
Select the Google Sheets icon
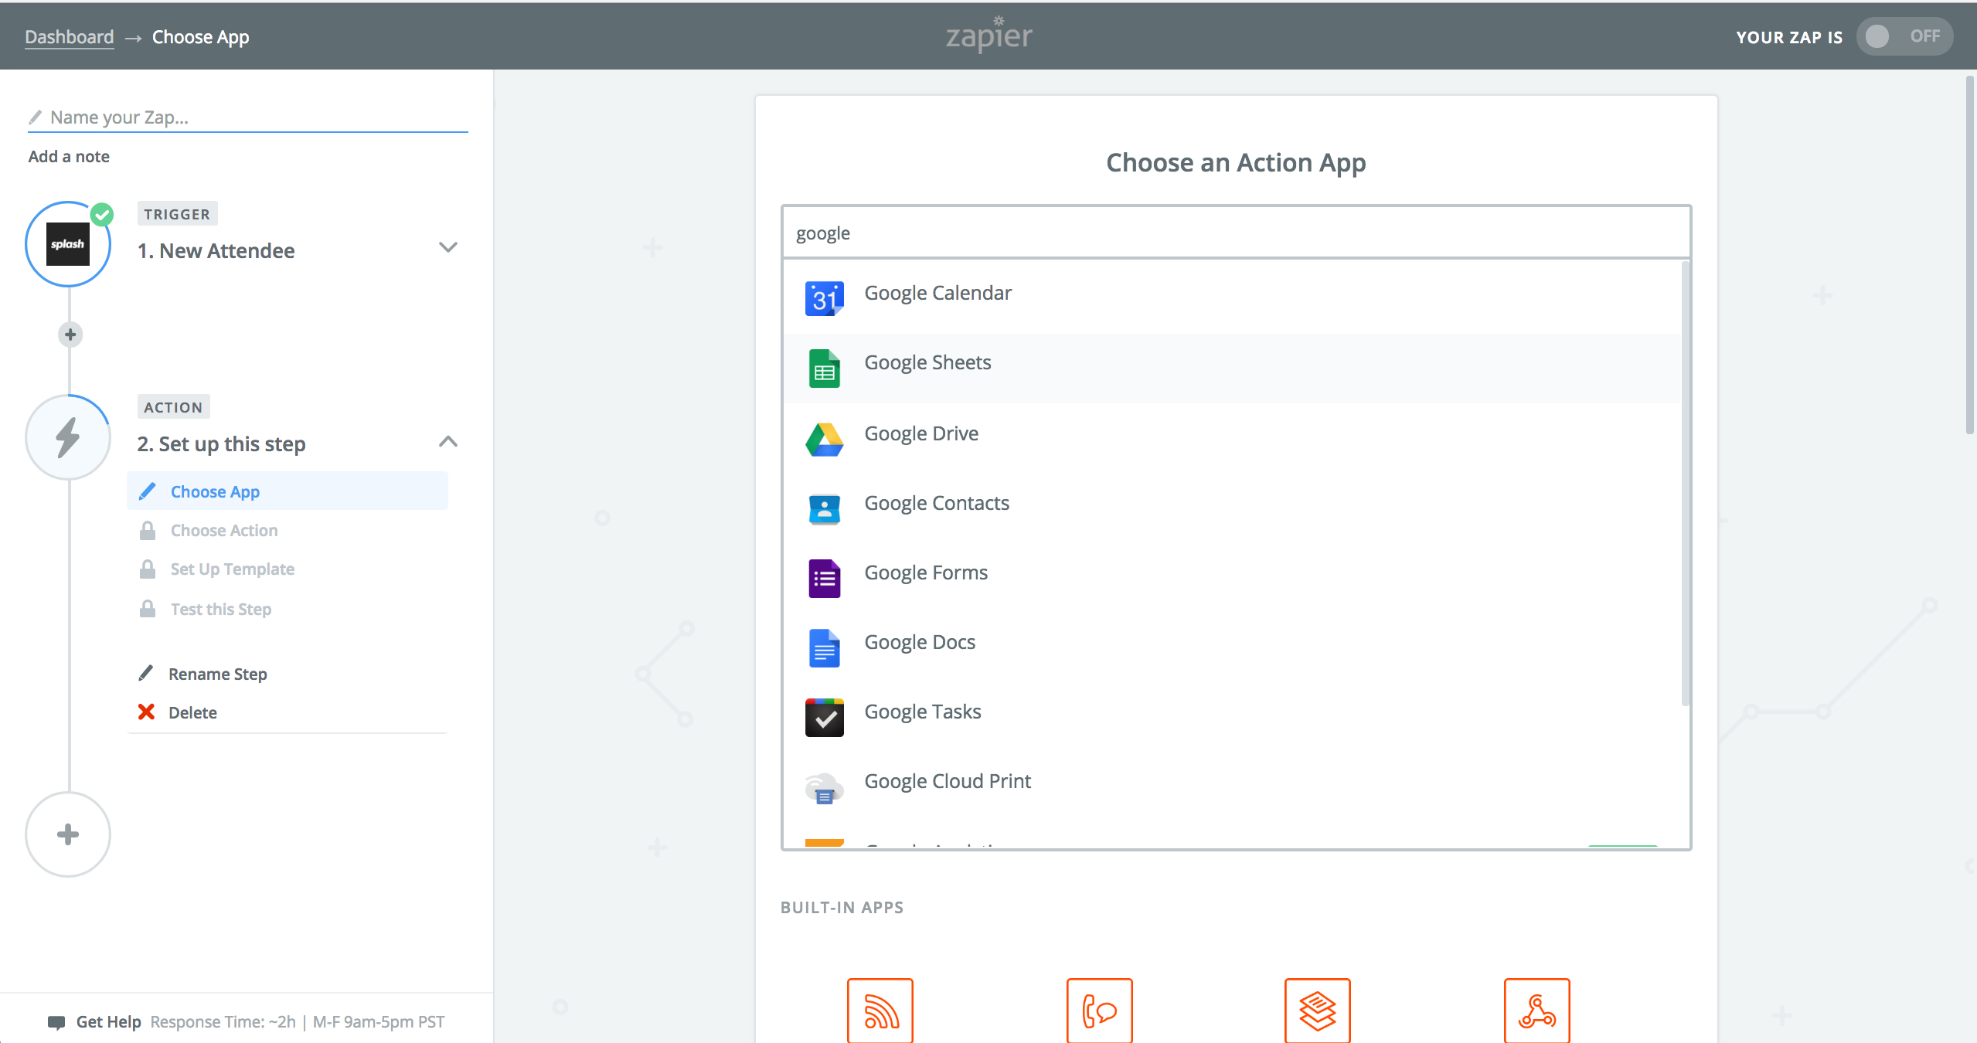pyautogui.click(x=824, y=369)
